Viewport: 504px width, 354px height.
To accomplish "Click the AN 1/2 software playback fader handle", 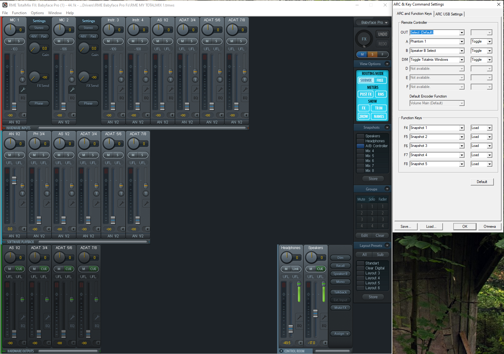I will coord(14,180).
